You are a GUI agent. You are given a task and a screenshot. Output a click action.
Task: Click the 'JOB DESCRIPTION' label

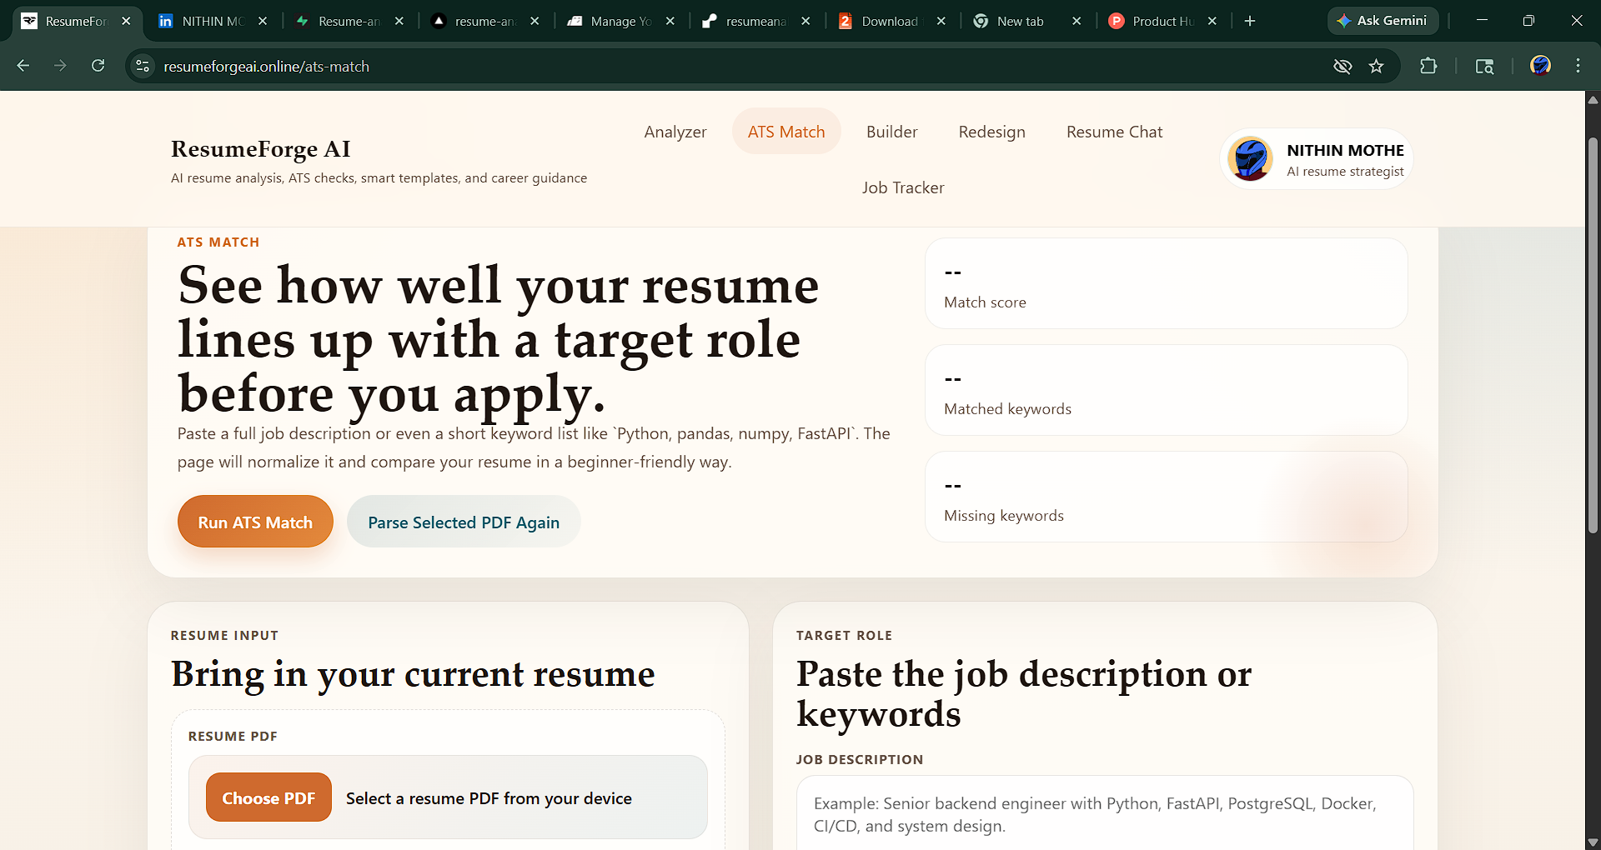[859, 759]
